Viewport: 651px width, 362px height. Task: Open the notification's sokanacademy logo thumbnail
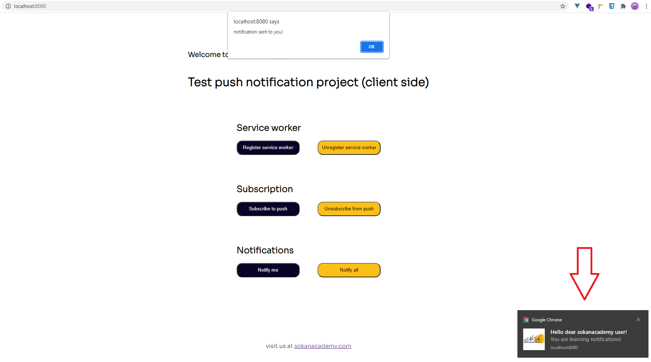click(534, 339)
